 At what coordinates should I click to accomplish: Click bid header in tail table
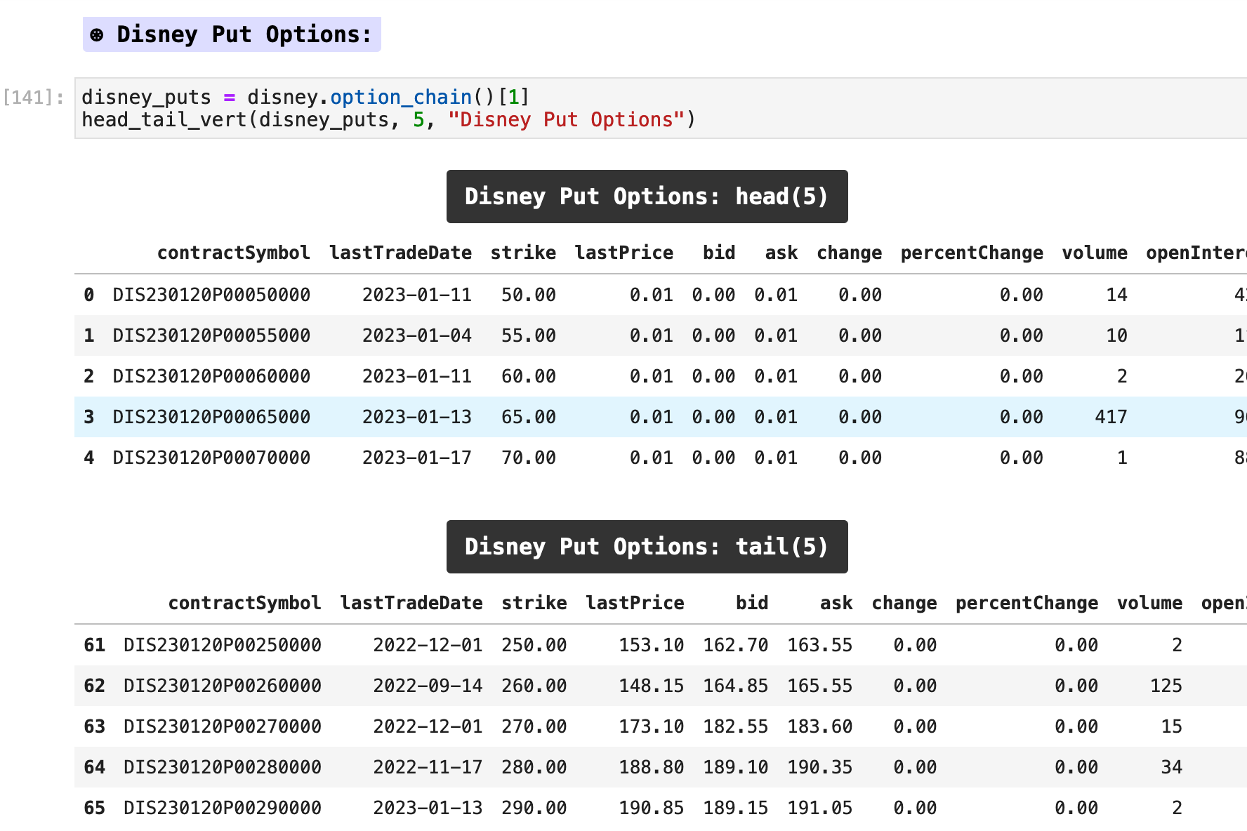pyautogui.click(x=752, y=603)
